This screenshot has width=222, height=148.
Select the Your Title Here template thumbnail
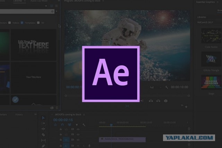tap(34, 78)
